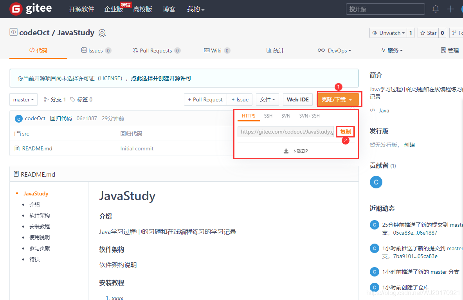The height and width of the screenshot is (300, 463).
Task: Expand the Unwatch dropdown
Action: [388, 33]
